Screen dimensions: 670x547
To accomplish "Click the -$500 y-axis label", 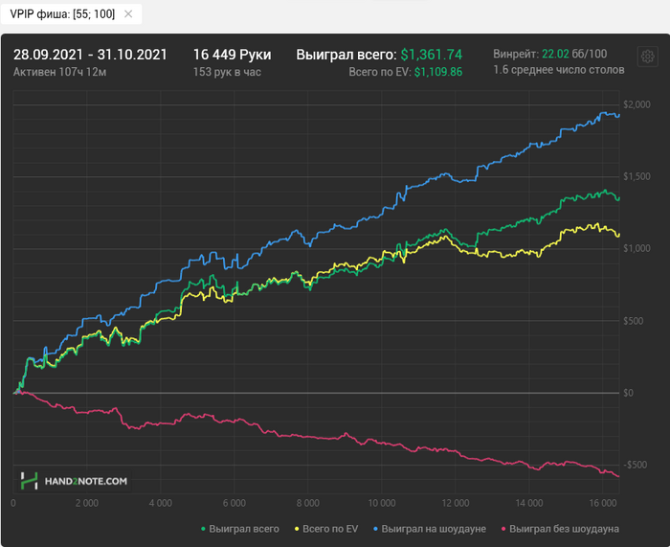I will [635, 465].
